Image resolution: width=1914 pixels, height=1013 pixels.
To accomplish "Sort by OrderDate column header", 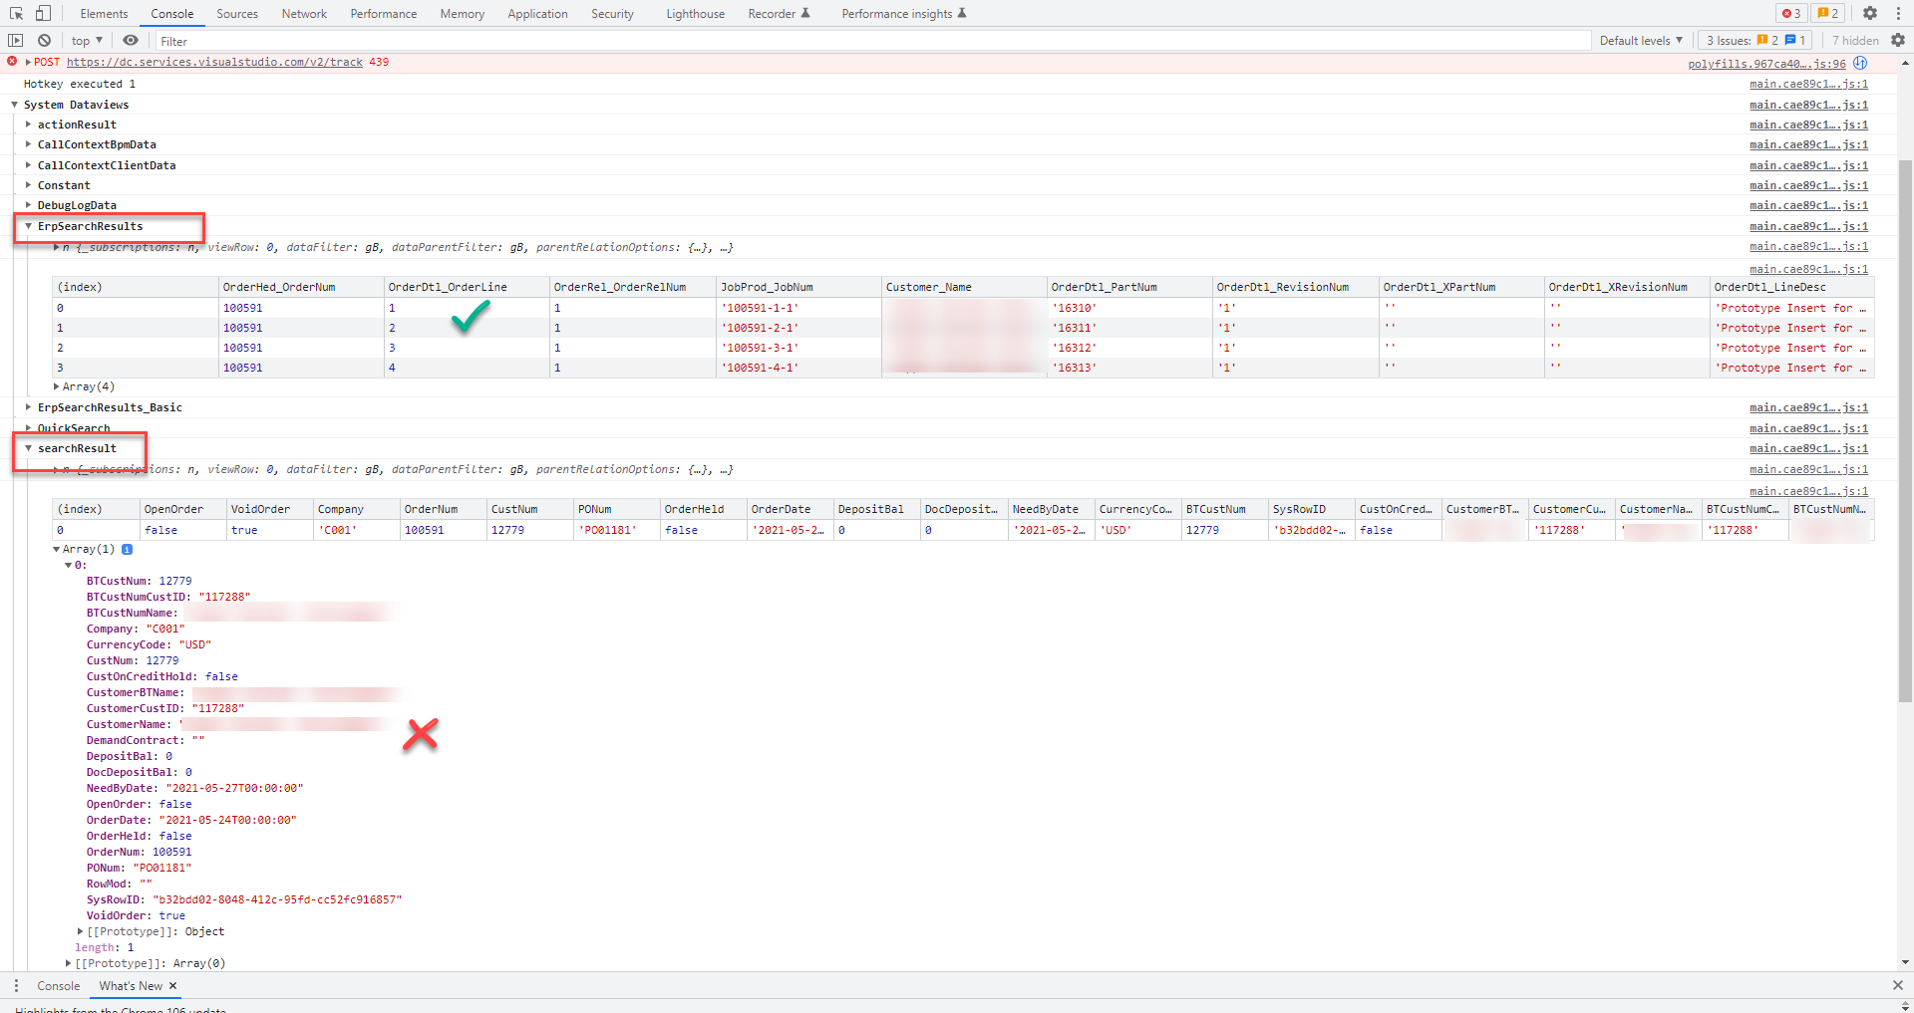I will pos(791,509).
